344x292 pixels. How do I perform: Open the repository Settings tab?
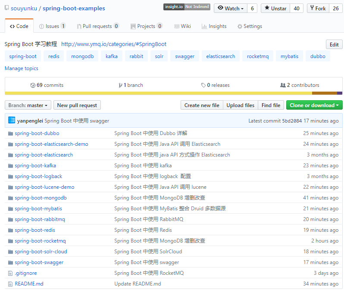(250, 26)
